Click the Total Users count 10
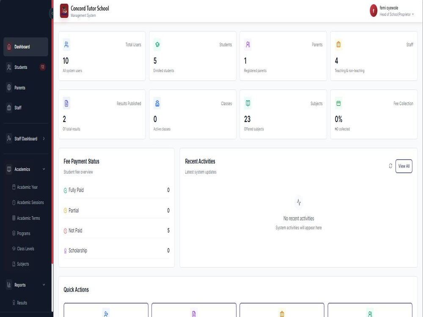423x317 pixels. 66,61
